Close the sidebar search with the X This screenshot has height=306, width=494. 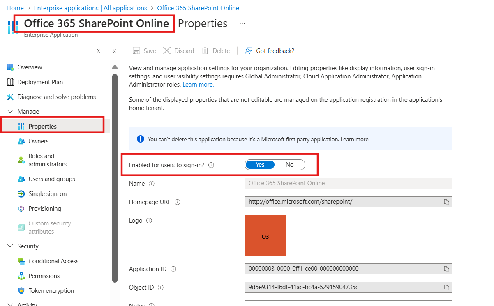[x=98, y=51]
